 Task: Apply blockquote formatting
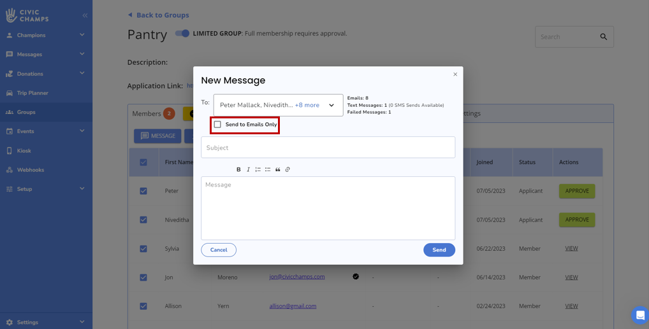(277, 170)
